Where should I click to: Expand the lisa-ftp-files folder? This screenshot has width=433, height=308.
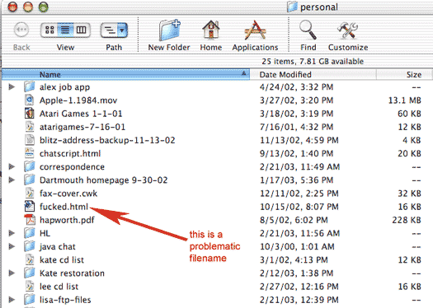coord(12,300)
